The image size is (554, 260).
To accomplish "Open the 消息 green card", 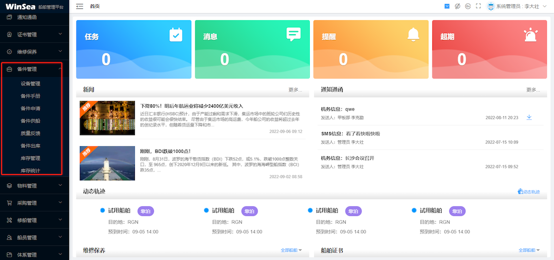I will pos(252,49).
